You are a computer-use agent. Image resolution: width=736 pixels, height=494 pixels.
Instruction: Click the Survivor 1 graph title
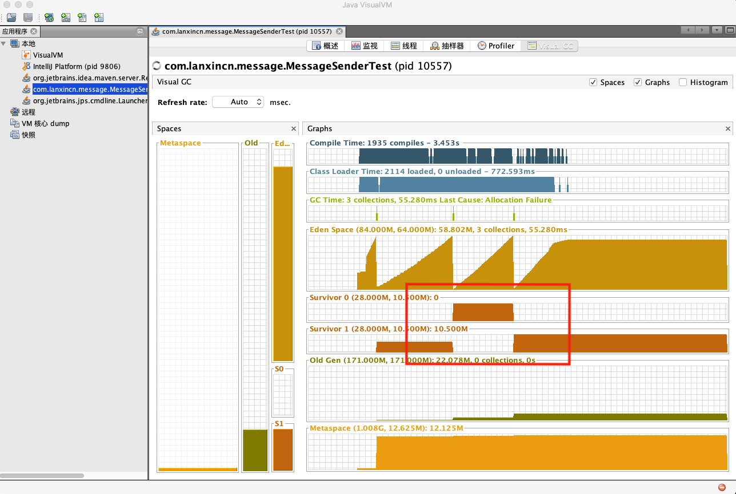389,329
